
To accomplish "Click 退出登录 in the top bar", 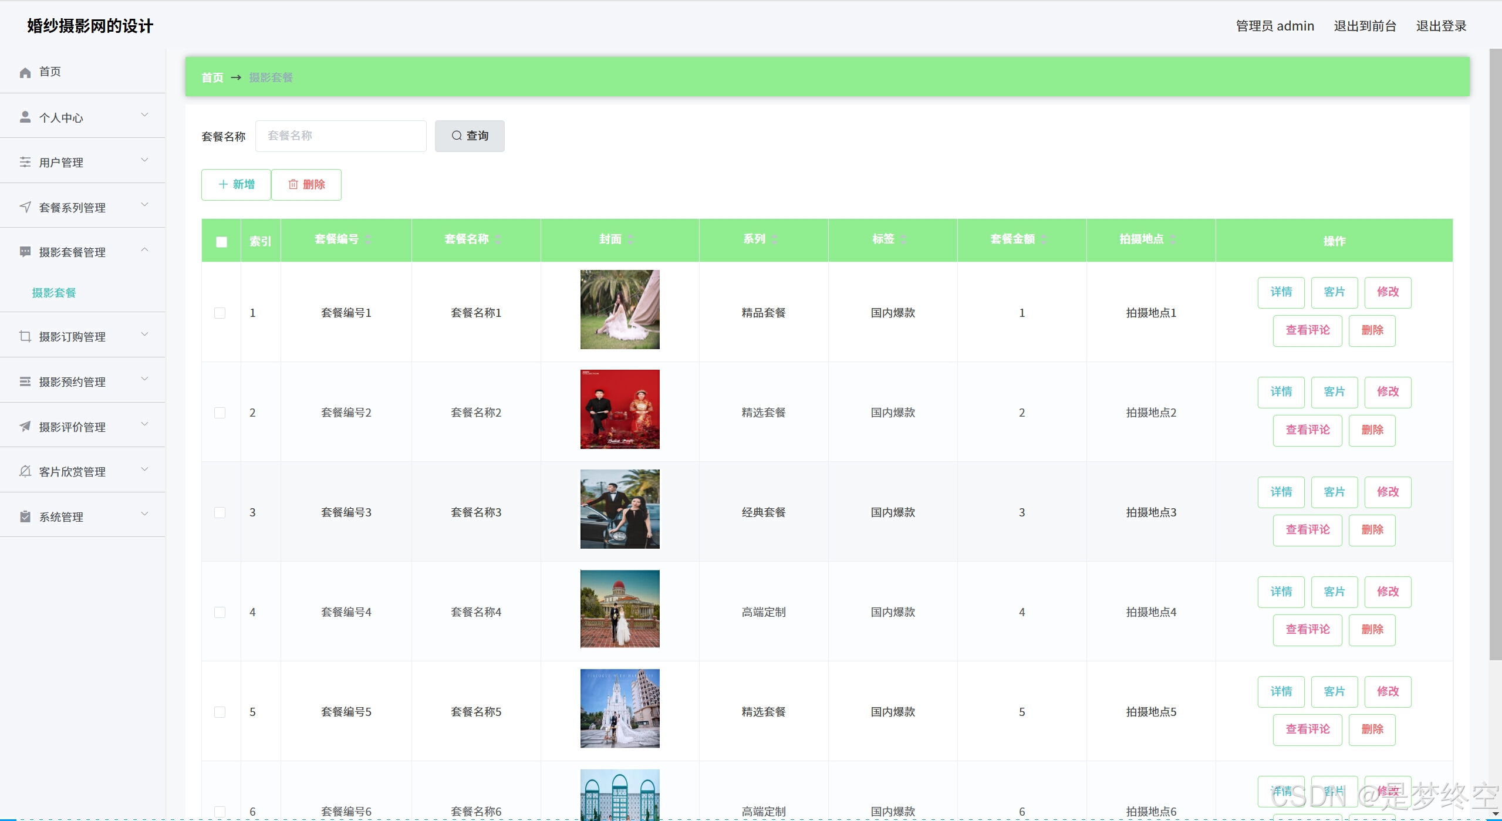I will [x=1440, y=26].
